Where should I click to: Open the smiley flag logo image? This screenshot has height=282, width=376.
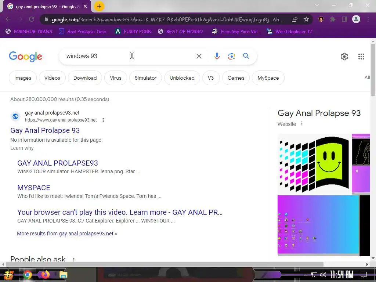[314, 164]
